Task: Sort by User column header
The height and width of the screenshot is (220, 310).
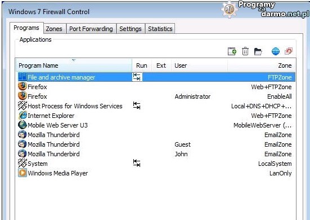Action: coord(199,65)
